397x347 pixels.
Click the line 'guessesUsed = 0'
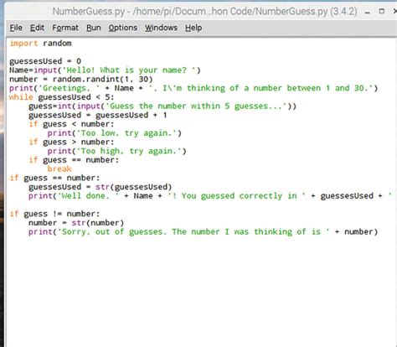[45, 61]
